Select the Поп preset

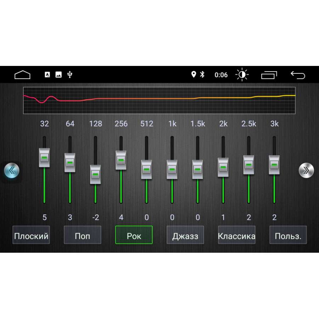tap(82, 235)
